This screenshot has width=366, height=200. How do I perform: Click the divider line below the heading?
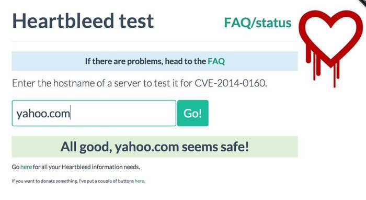click(x=155, y=41)
